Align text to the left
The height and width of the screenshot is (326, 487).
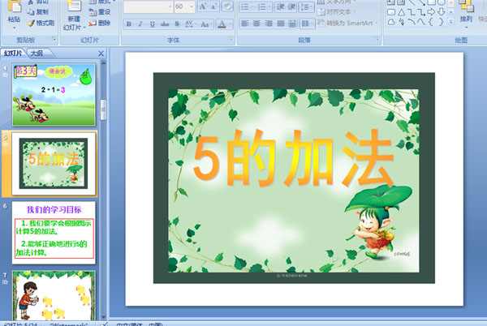pyautogui.click(x=245, y=24)
